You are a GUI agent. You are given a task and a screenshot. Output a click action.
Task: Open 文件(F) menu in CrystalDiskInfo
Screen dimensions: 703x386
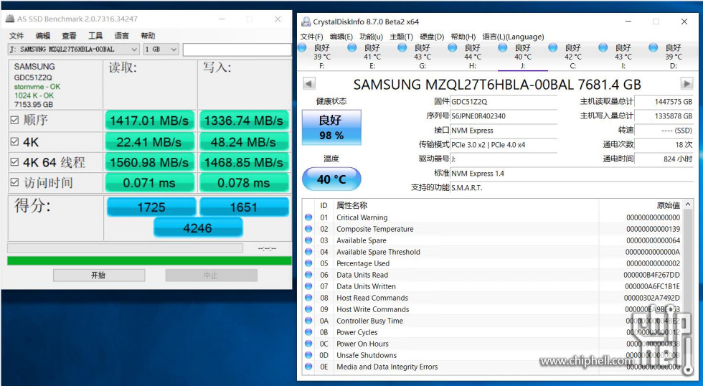point(311,37)
